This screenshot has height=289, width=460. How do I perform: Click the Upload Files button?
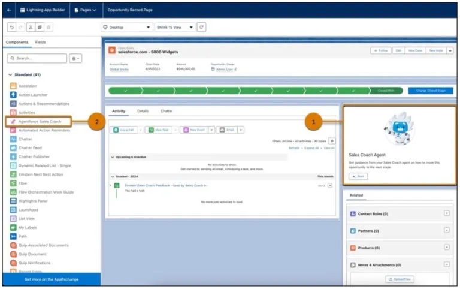400,279
